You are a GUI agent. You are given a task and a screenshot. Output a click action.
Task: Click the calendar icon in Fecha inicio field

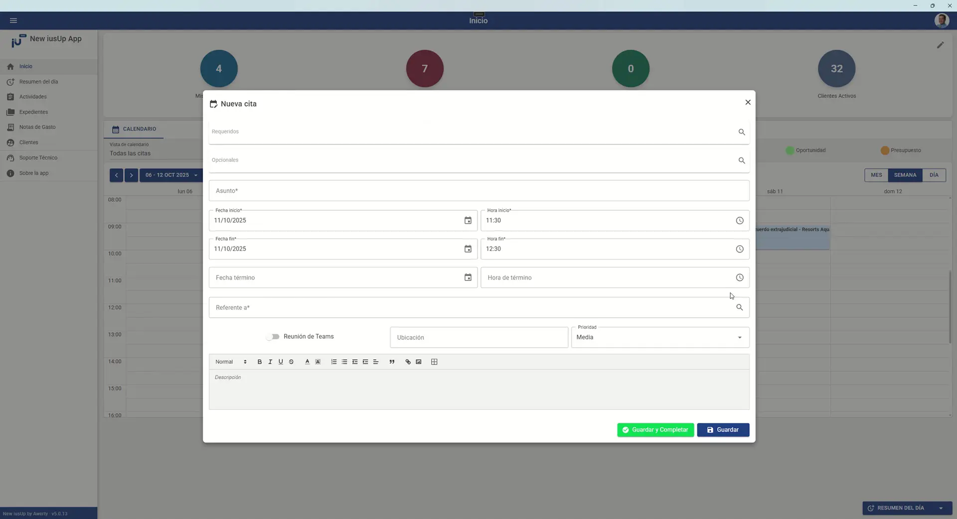click(x=468, y=221)
